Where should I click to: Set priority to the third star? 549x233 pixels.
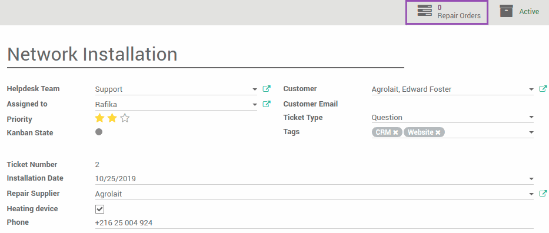pyautogui.click(x=125, y=118)
